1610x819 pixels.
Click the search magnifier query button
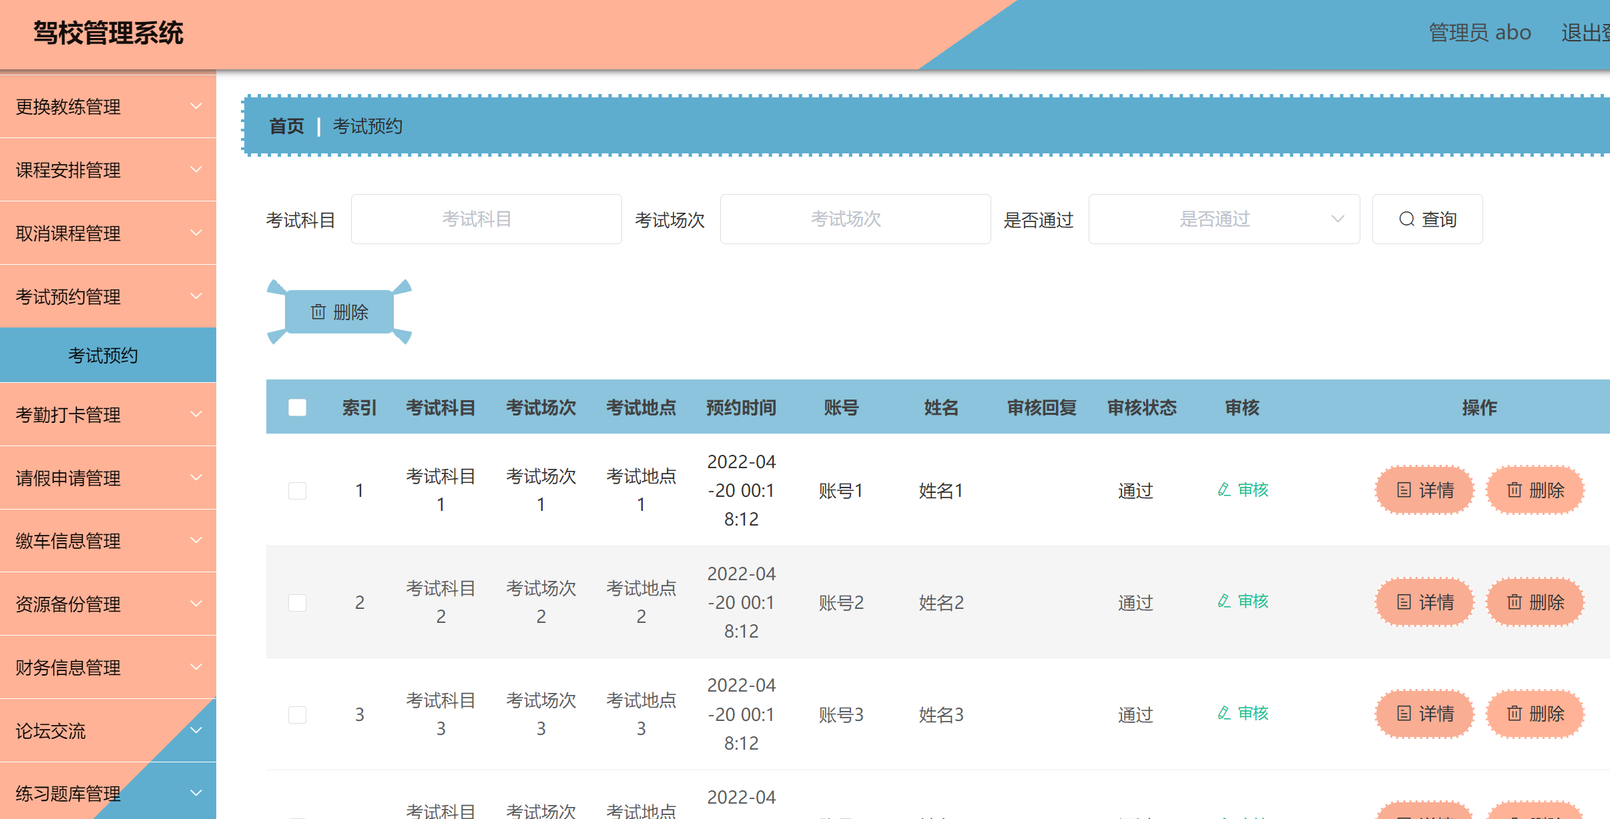[1427, 219]
